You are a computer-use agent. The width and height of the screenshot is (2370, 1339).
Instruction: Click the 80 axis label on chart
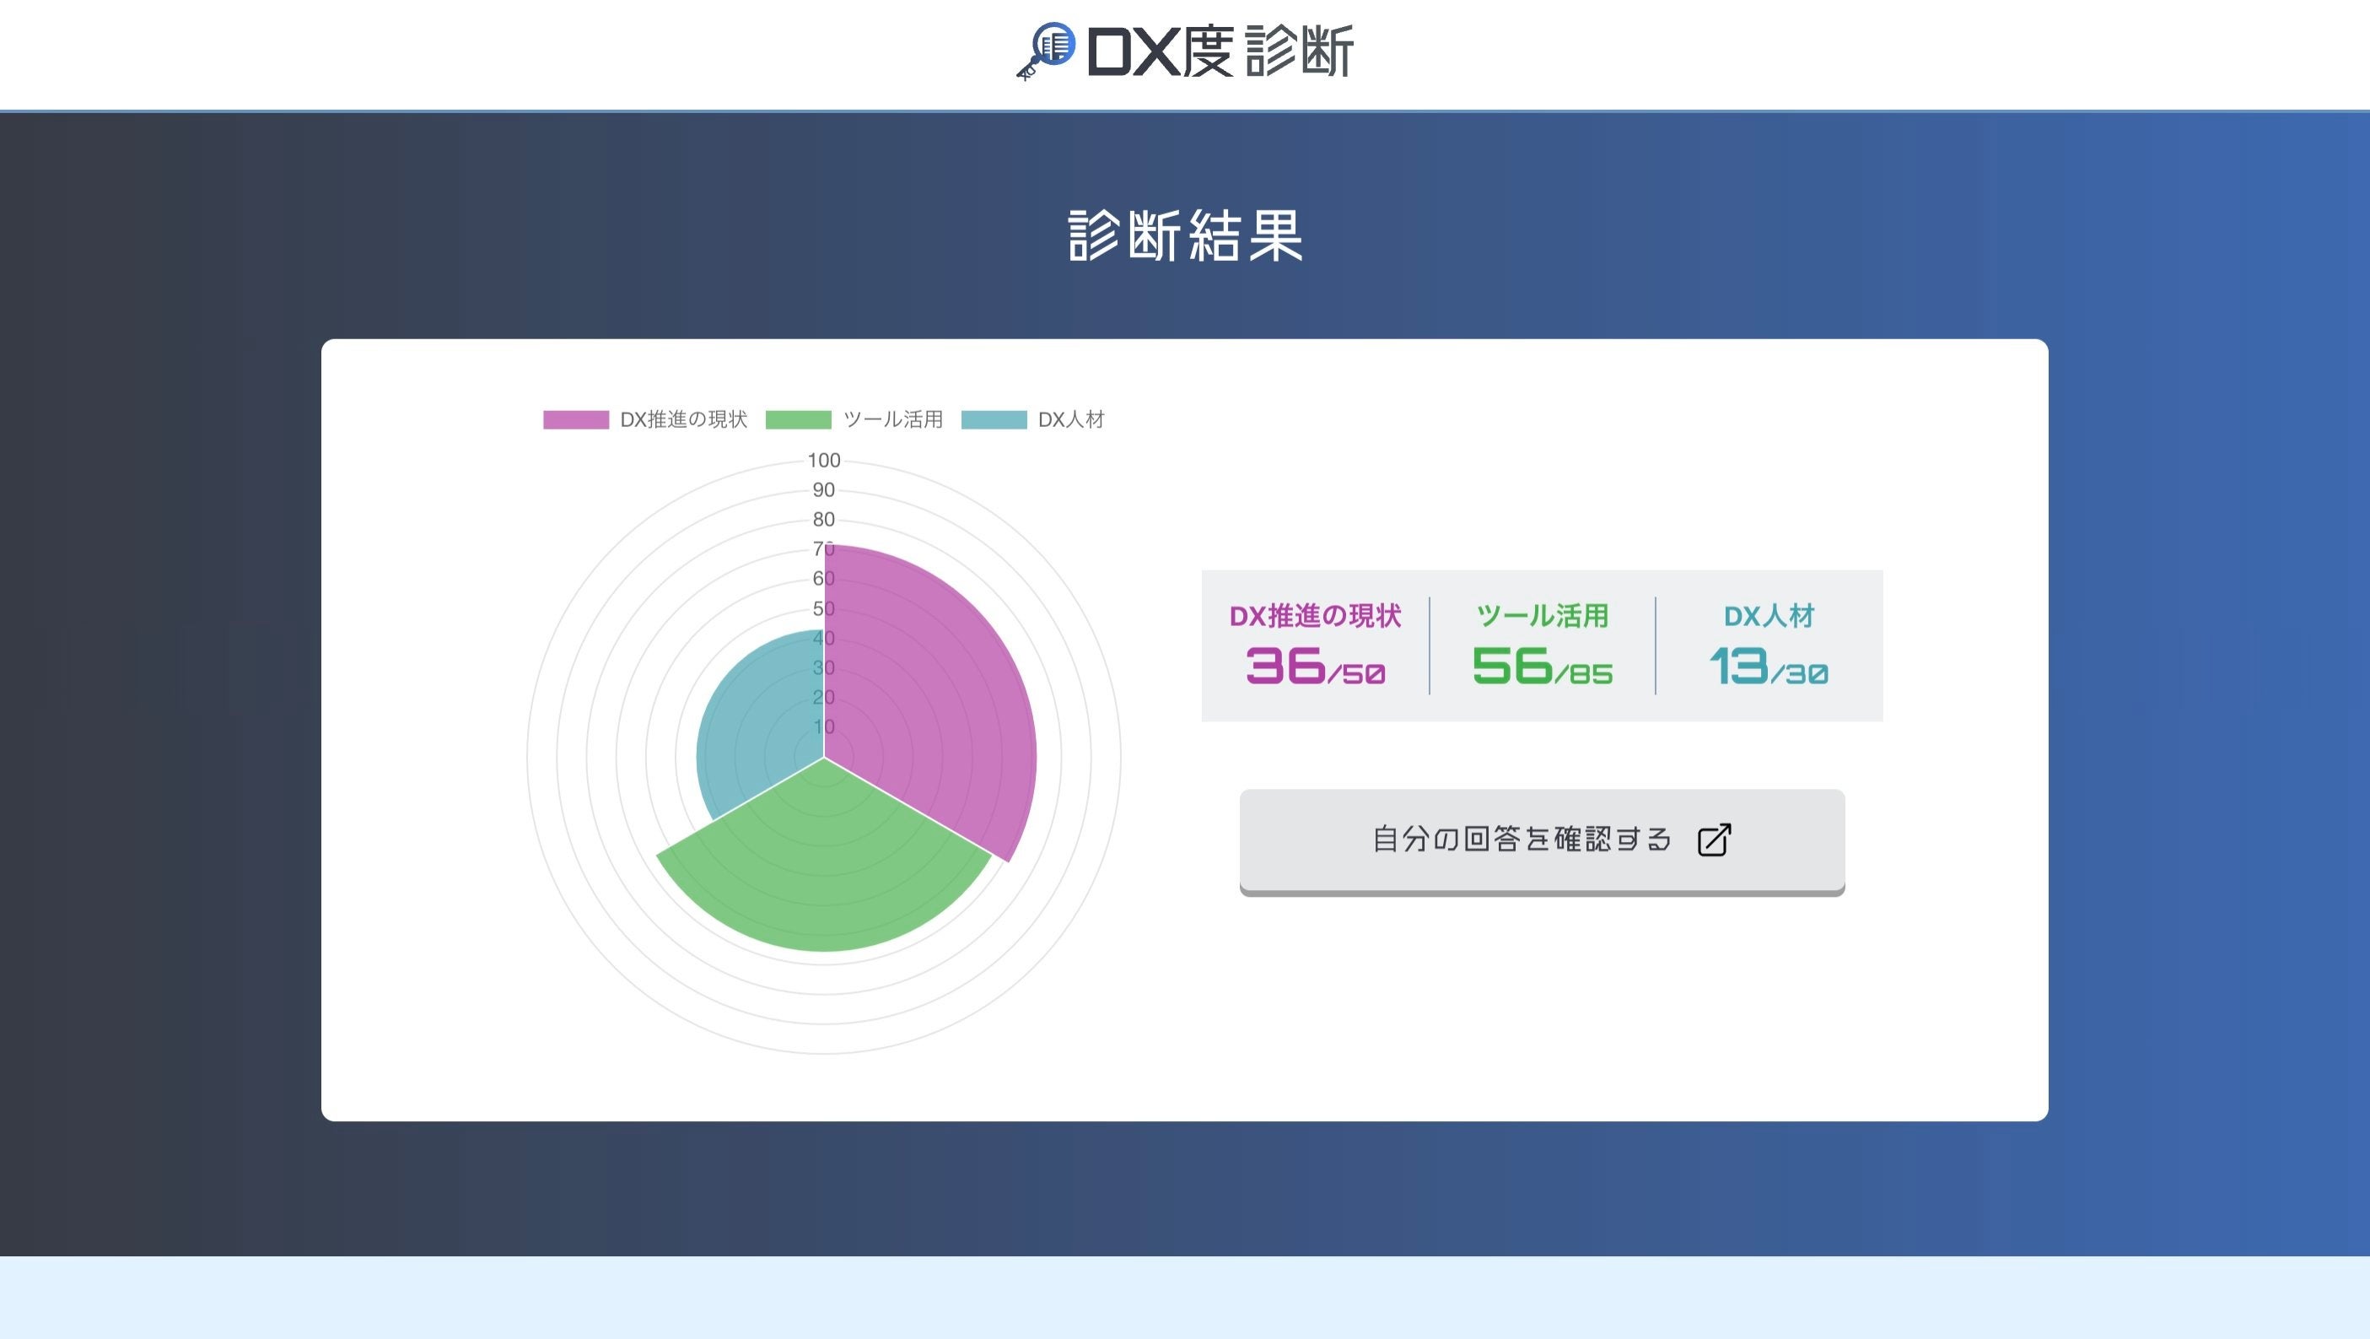[x=823, y=520]
